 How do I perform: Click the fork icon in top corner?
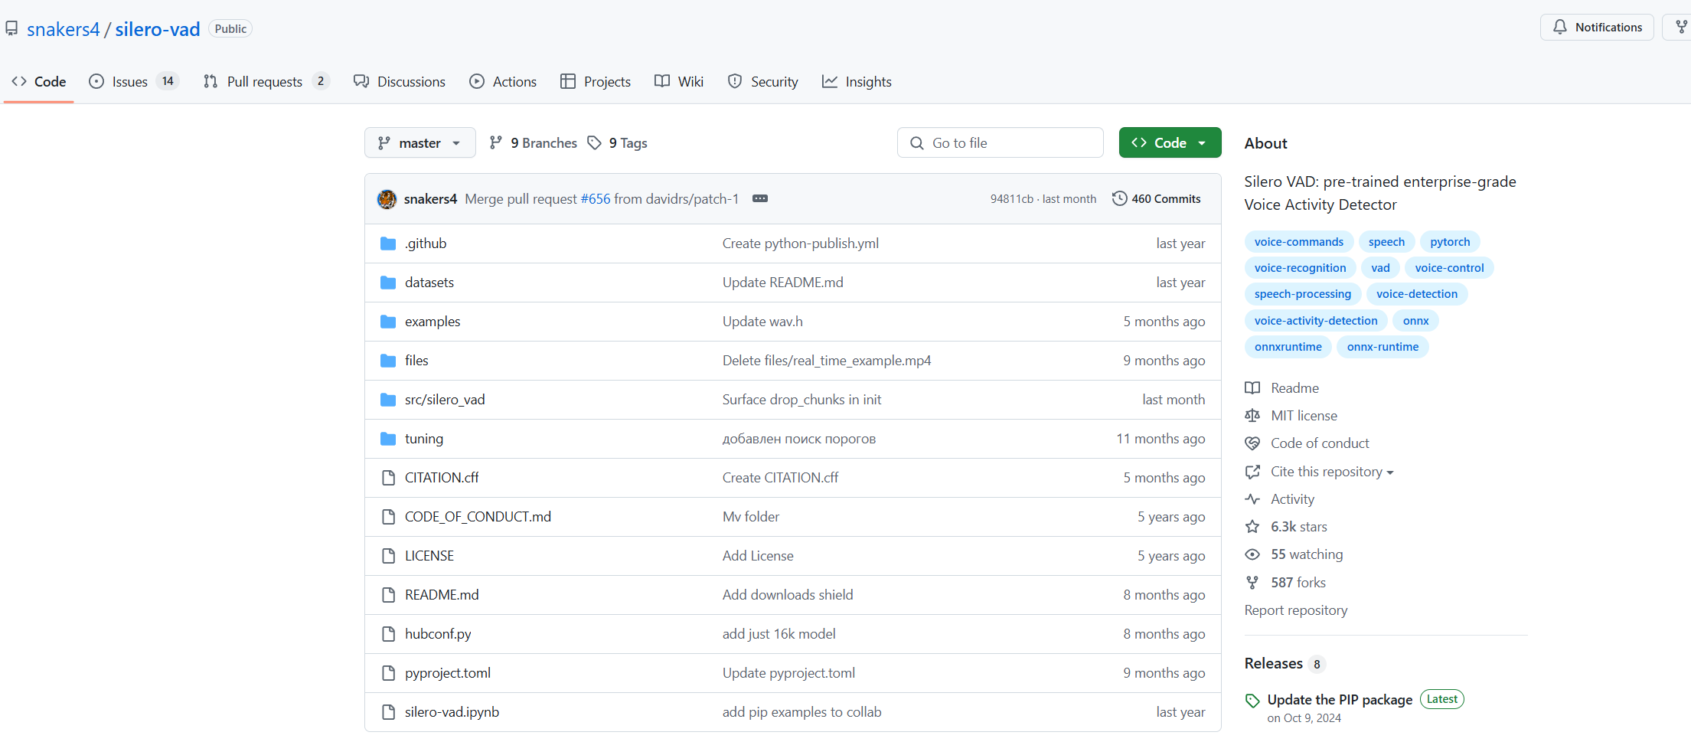coord(1681,27)
